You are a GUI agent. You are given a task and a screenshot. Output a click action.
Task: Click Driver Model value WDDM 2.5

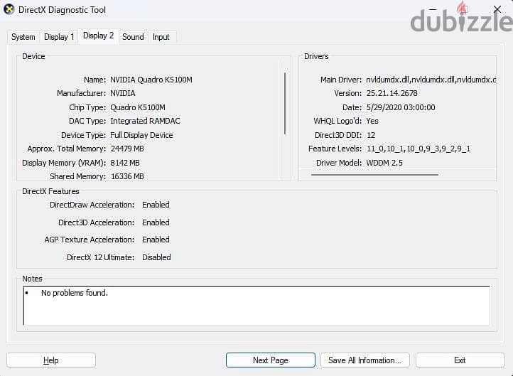[384, 163]
